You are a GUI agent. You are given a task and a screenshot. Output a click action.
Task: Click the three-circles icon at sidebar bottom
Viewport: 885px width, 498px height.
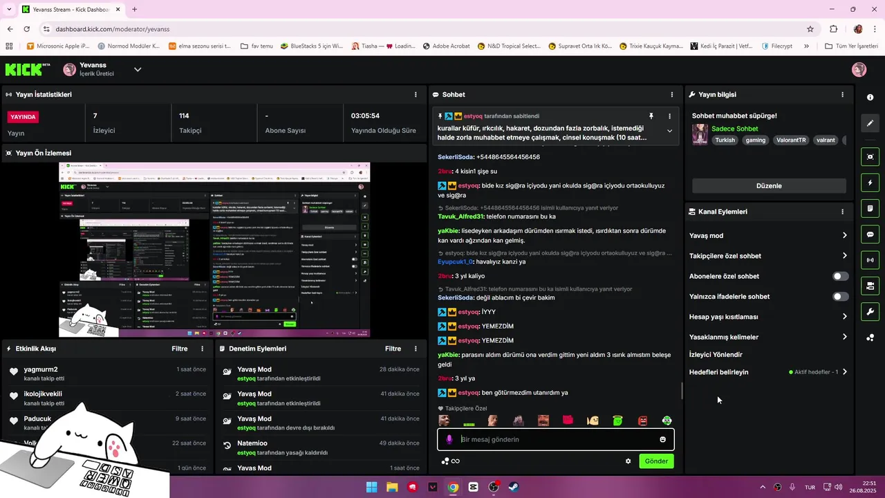tap(870, 338)
